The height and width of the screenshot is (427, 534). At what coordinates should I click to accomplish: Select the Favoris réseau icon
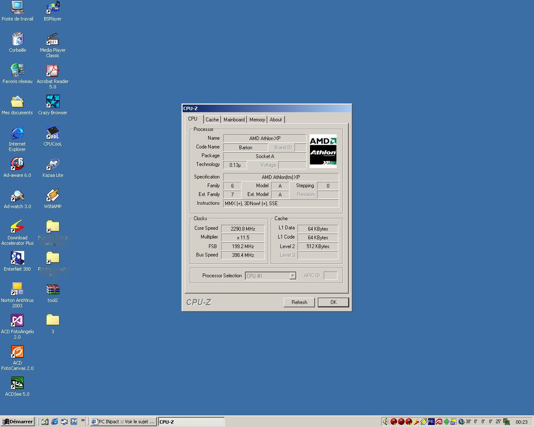tap(17, 73)
